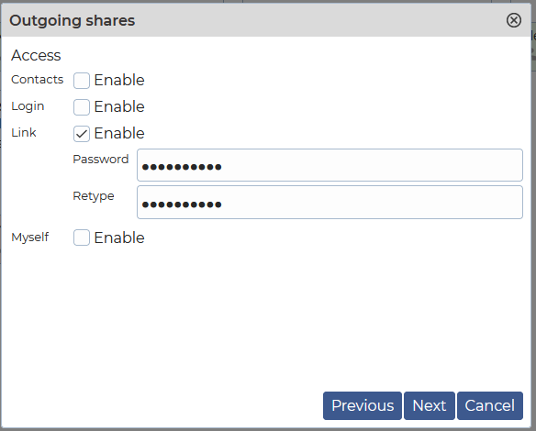Close the Outgoing shares dialog via X icon

[x=513, y=20]
